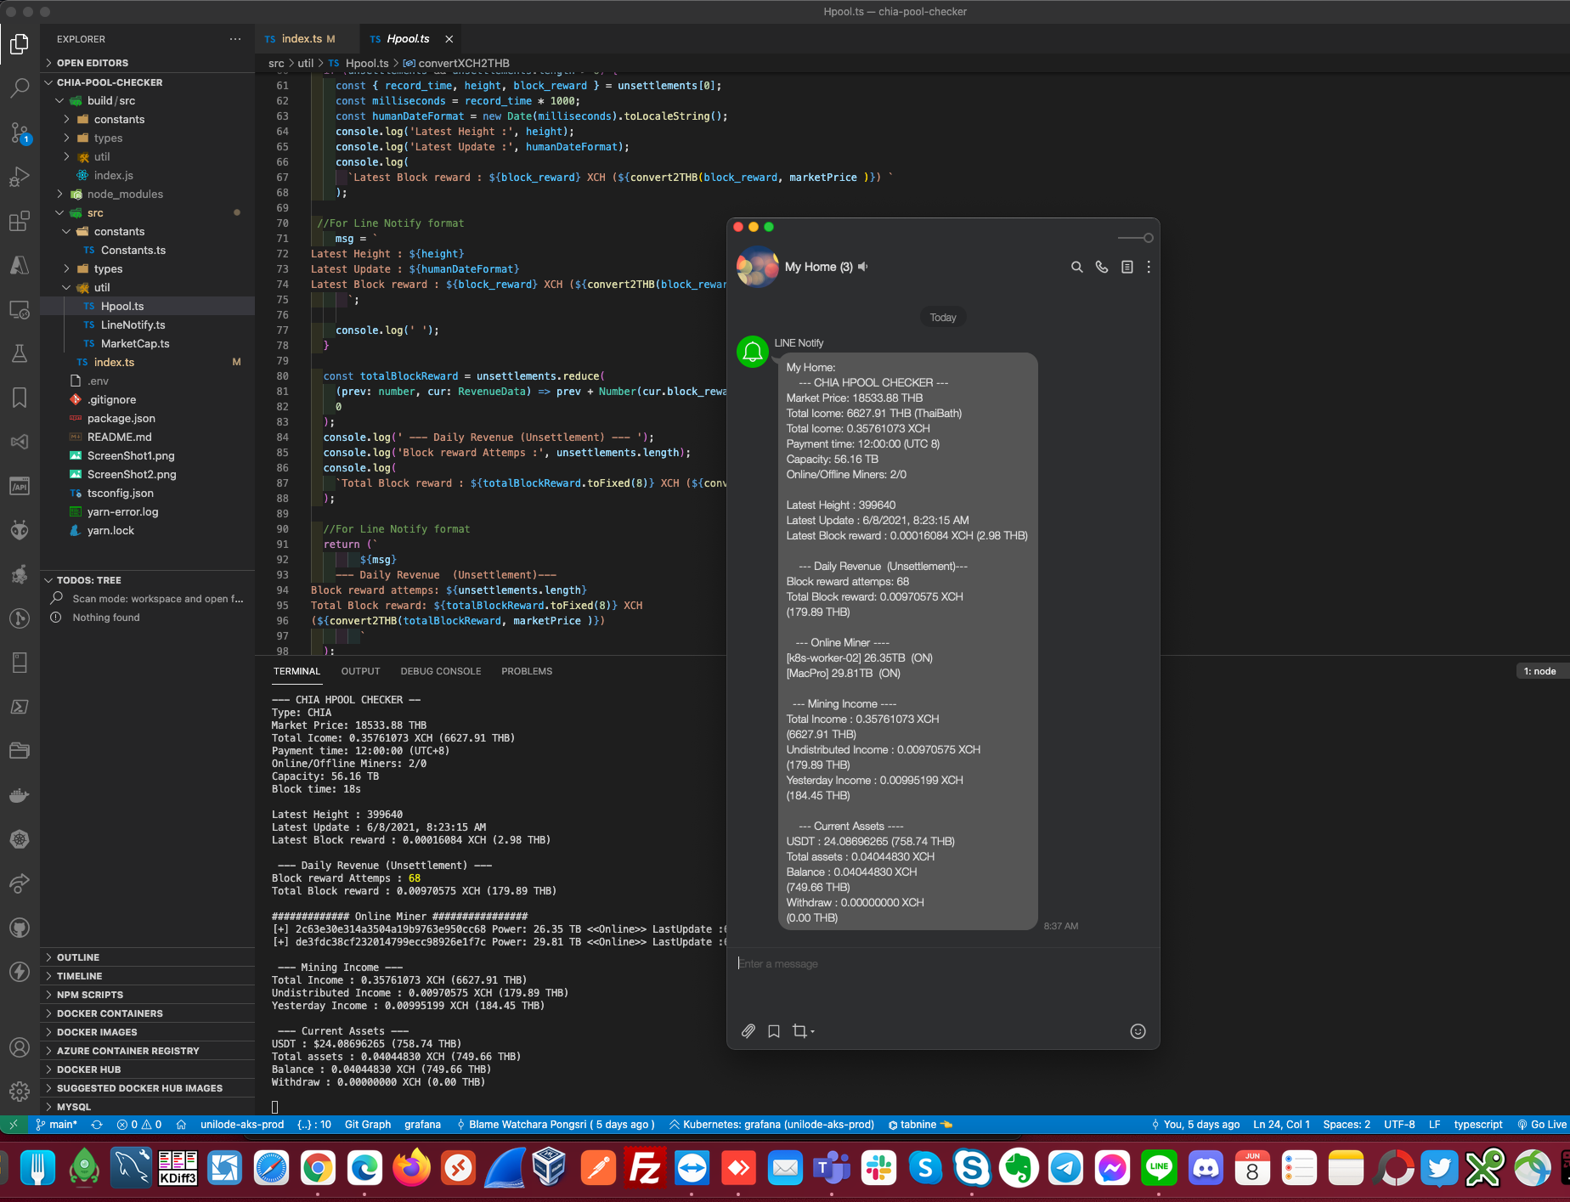Click the main* git branch in status bar
Screen dimensions: 1570x1202
(x=56, y=1125)
